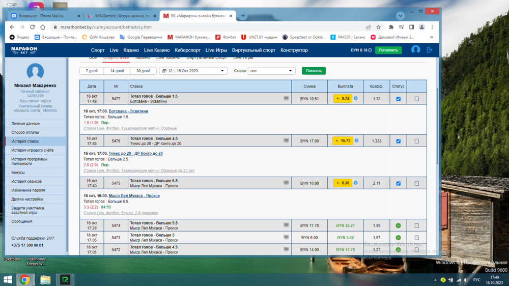The image size is (509, 286).
Task: Open comment icon for bet 5477
Action: [286, 98]
